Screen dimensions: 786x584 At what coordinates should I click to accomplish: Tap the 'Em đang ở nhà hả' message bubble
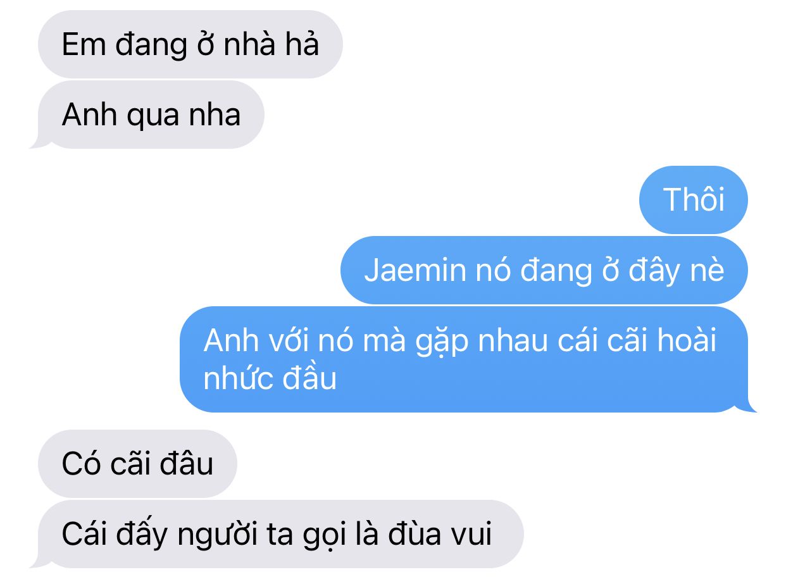coord(190,44)
